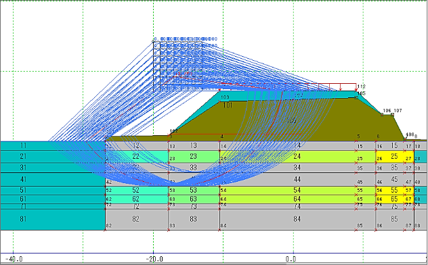The height and width of the screenshot is (265, 428).
Task: Click zone label 51
Action: click(x=23, y=190)
